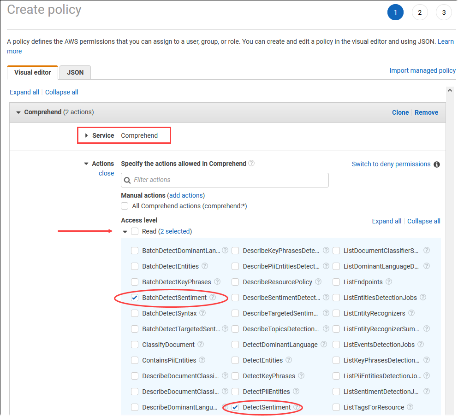Click the help icon beside ClassifyDocument
458x416 pixels.
coord(201,344)
